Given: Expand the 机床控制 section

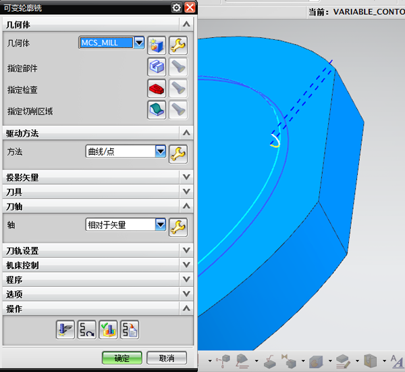Looking at the screenshot, I should (186, 265).
